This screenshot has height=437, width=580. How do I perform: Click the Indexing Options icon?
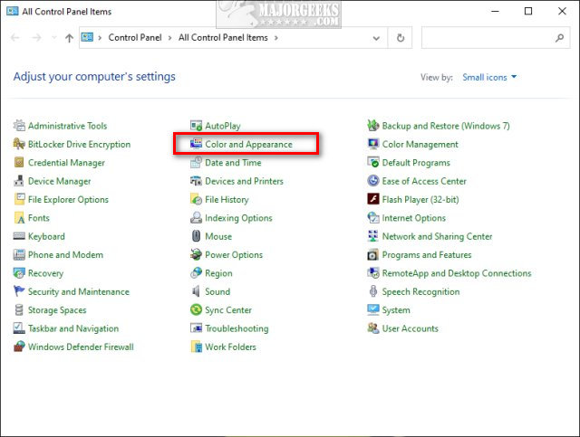pyautogui.click(x=196, y=218)
